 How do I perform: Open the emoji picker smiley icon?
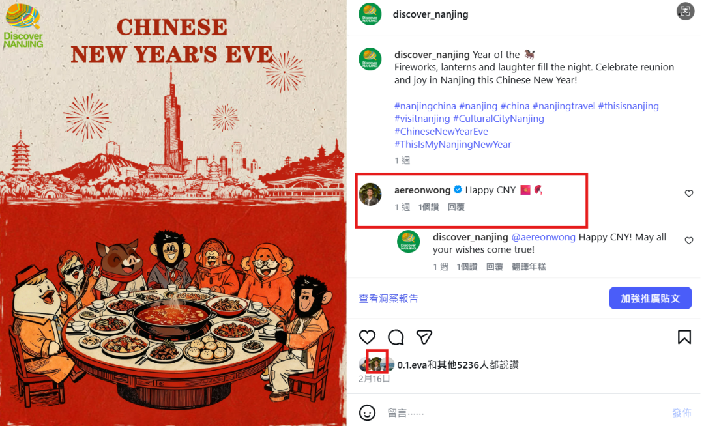367,412
